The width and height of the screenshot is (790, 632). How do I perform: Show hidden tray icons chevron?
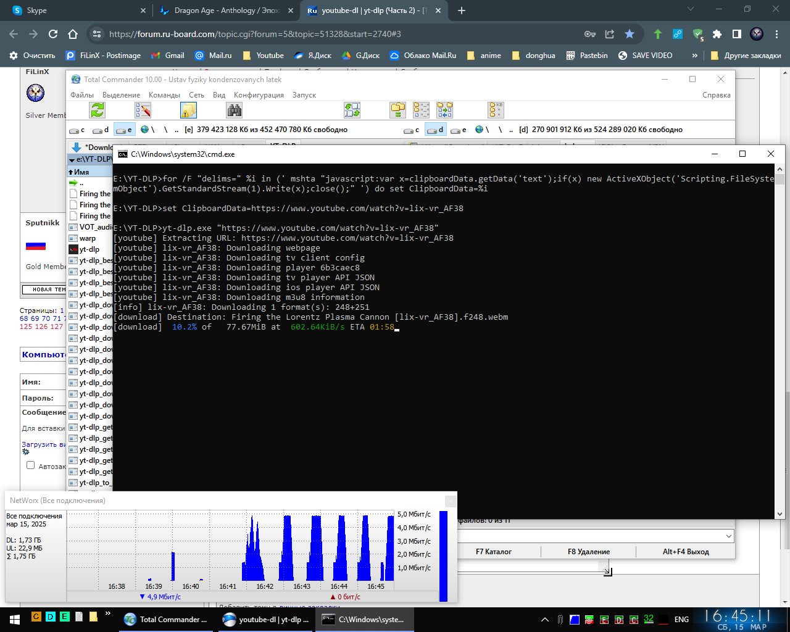pos(545,619)
